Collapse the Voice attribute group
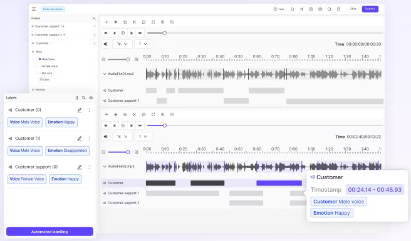Image resolution: width=411 pixels, height=241 pixels. tap(33, 52)
